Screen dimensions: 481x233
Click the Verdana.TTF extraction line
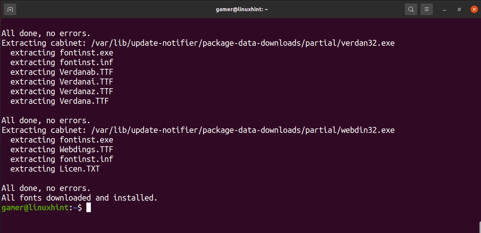59,101
